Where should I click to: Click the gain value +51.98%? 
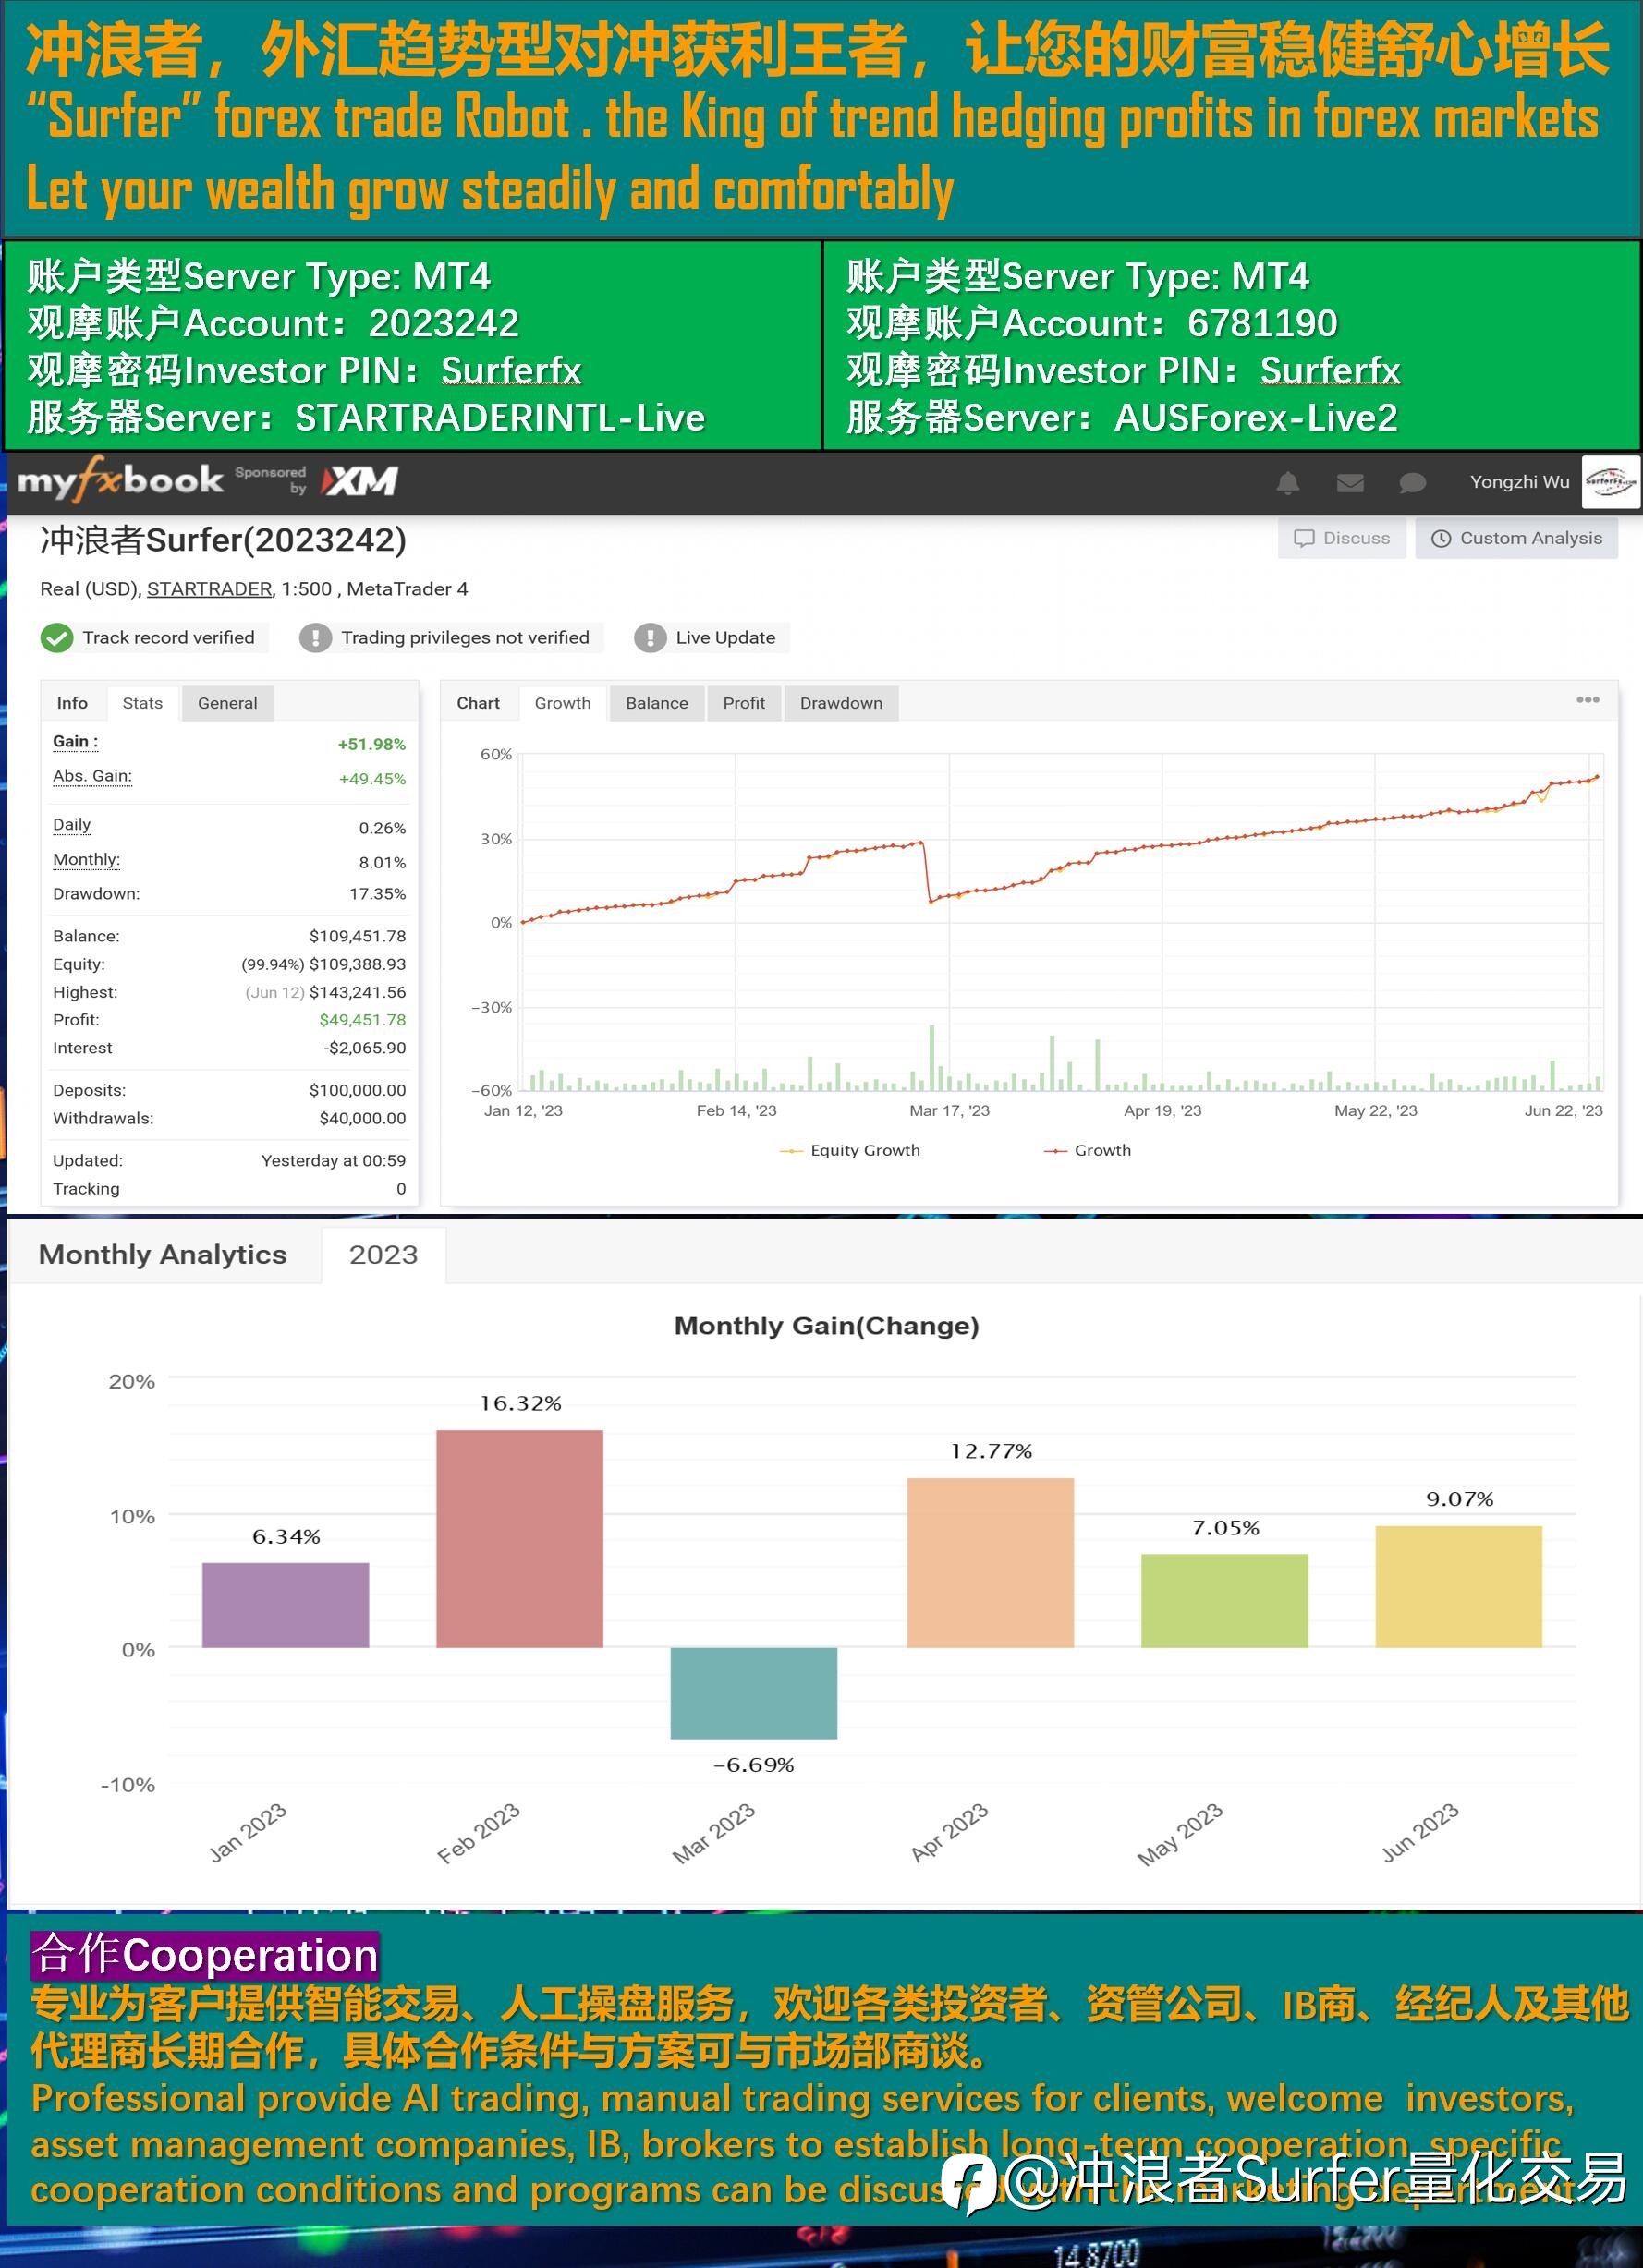(x=372, y=744)
